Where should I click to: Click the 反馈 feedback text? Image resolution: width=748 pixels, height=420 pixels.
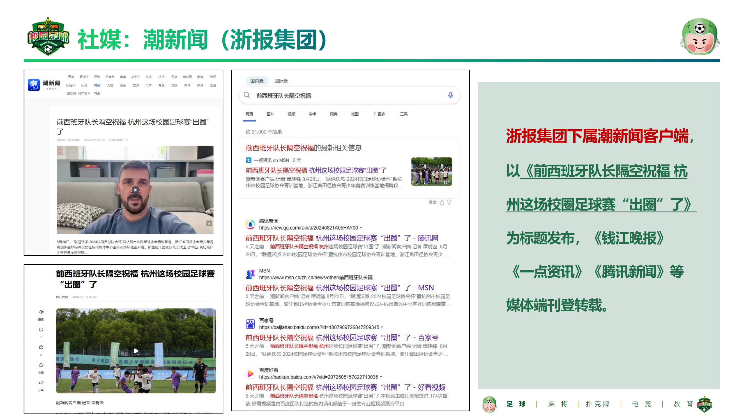tap(432, 202)
